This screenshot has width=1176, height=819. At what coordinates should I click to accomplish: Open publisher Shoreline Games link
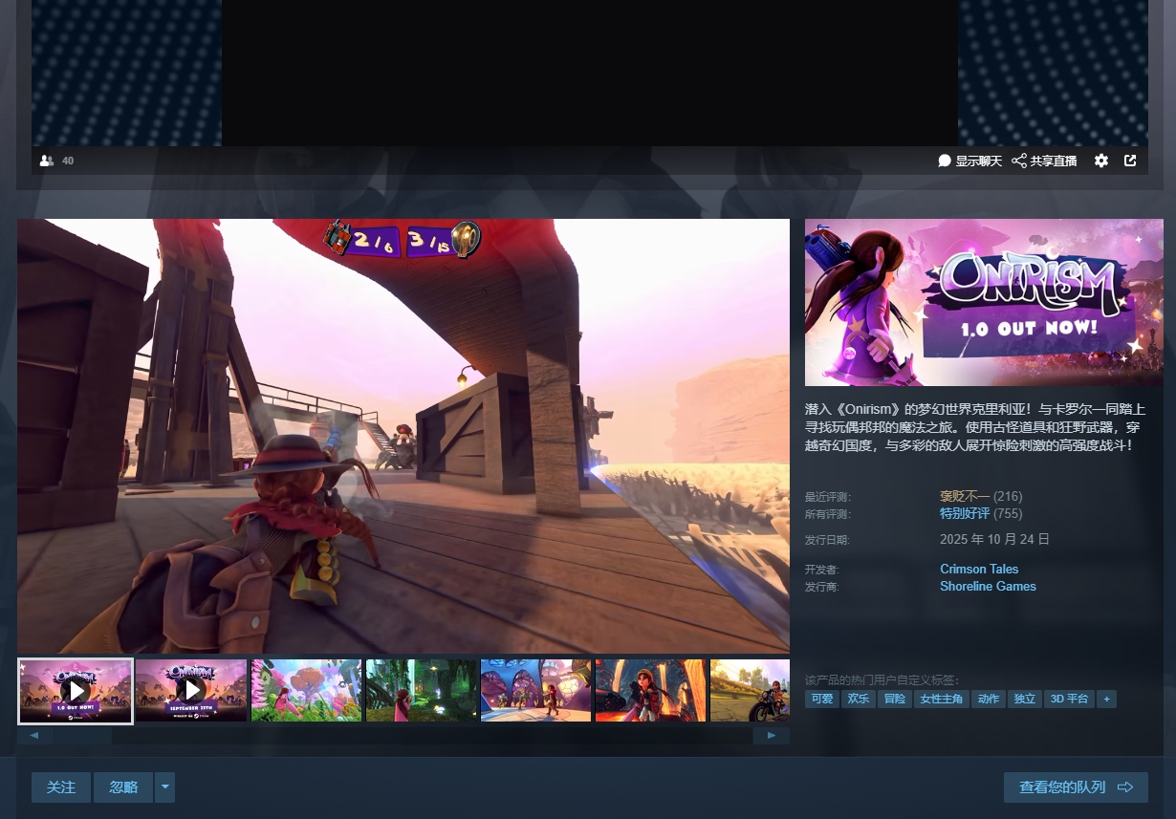[988, 586]
